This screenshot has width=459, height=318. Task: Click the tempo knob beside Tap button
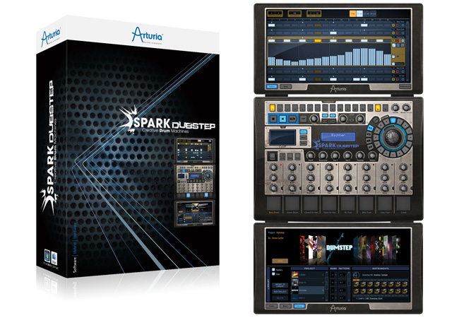coord(314,119)
